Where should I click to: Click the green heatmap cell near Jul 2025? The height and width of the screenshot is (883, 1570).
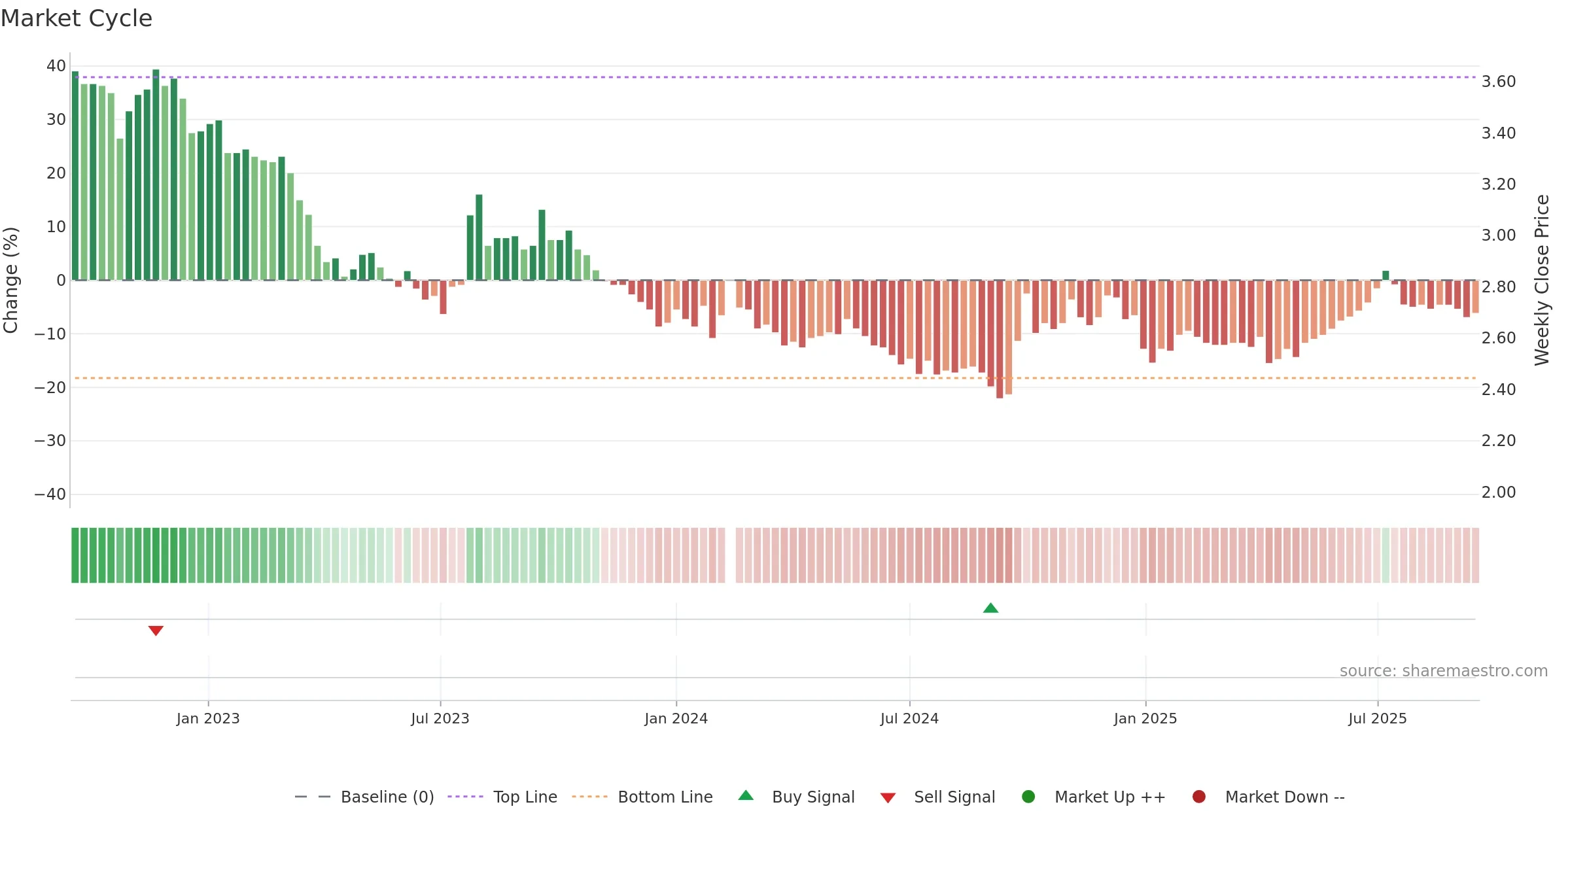coord(1386,555)
